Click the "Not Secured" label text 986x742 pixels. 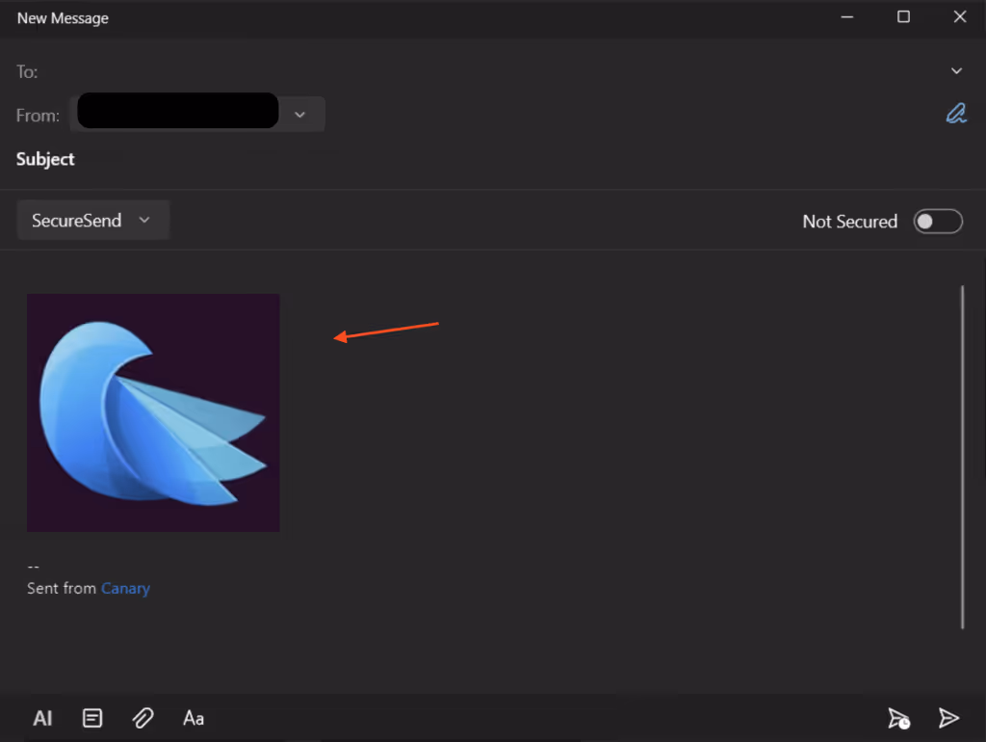pos(849,222)
